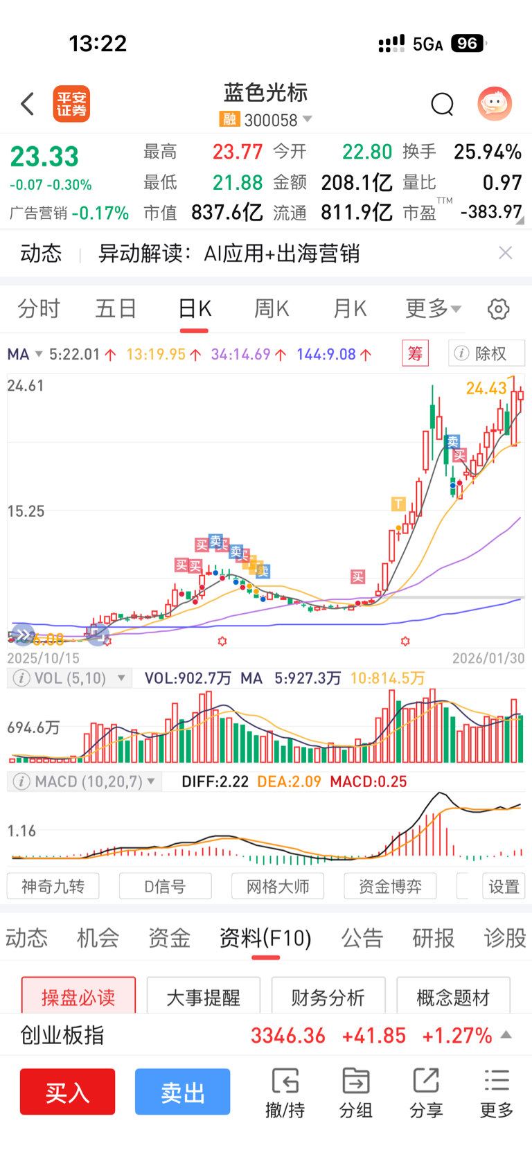Tap the orange margin-trading 融 badge
The width and height of the screenshot is (532, 1157).
coord(229,120)
